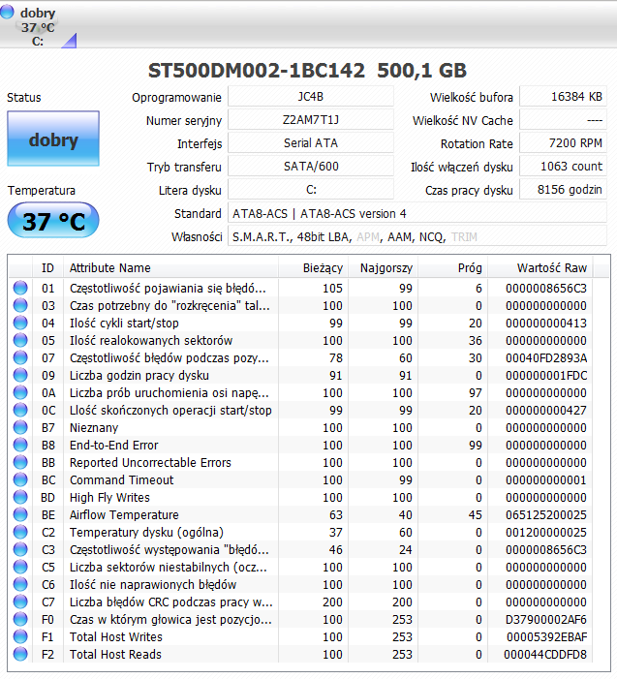
Task: Click the status circle for Total Host Reads
Action: 20,654
